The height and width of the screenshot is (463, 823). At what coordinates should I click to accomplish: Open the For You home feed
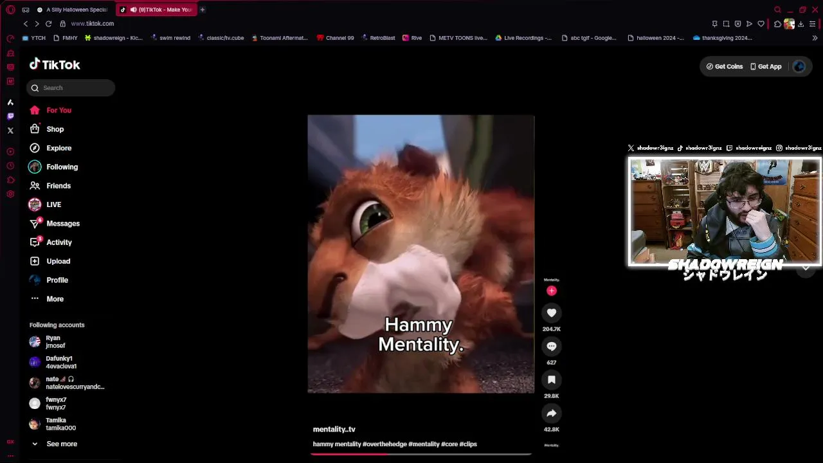pyautogui.click(x=50, y=110)
